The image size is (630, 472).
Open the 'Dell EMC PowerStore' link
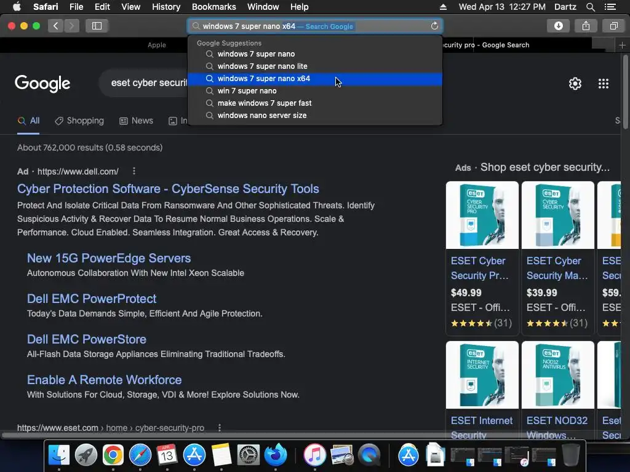(x=86, y=339)
